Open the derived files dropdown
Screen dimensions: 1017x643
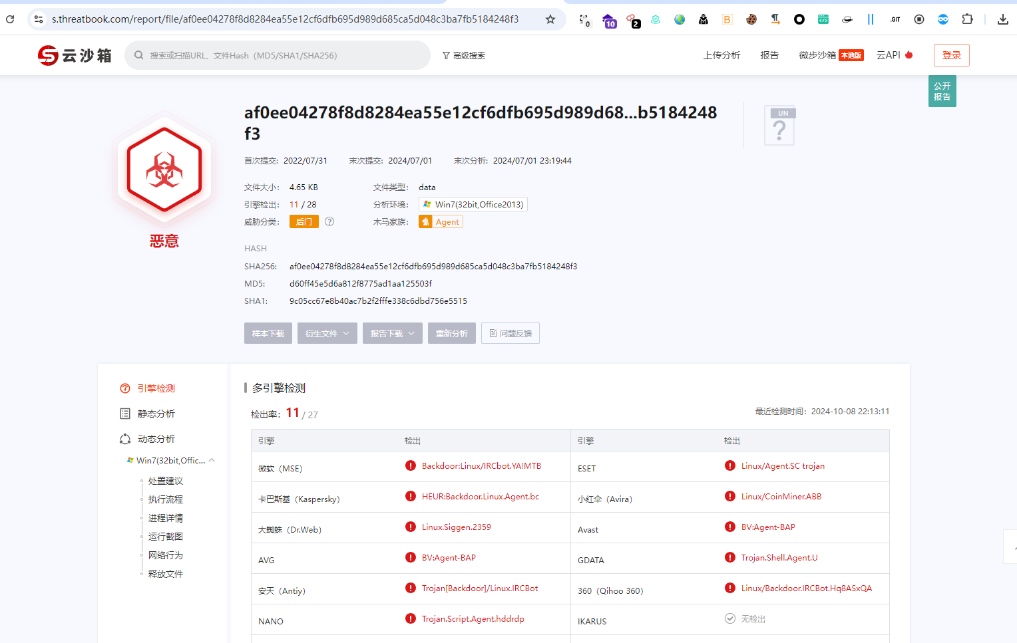click(x=327, y=333)
